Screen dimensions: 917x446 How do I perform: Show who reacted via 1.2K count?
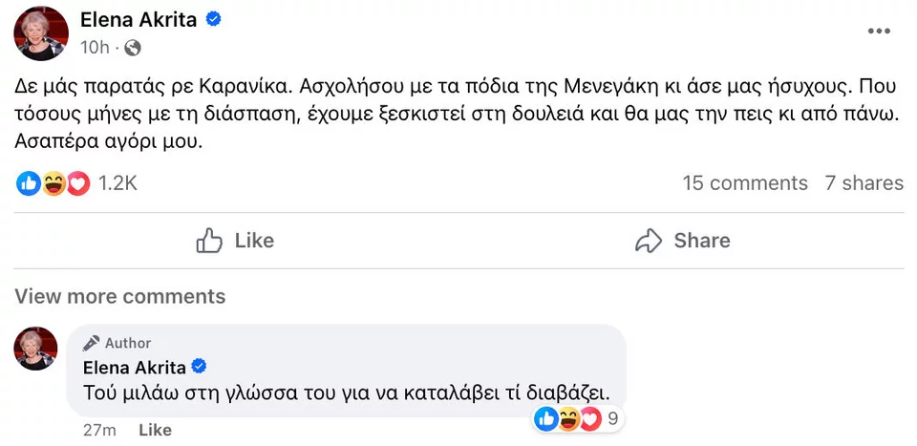point(117,183)
